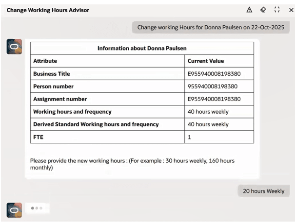Select the '20 hours Weekly' message bubble
This screenshot has width=295, height=224.
click(x=264, y=191)
